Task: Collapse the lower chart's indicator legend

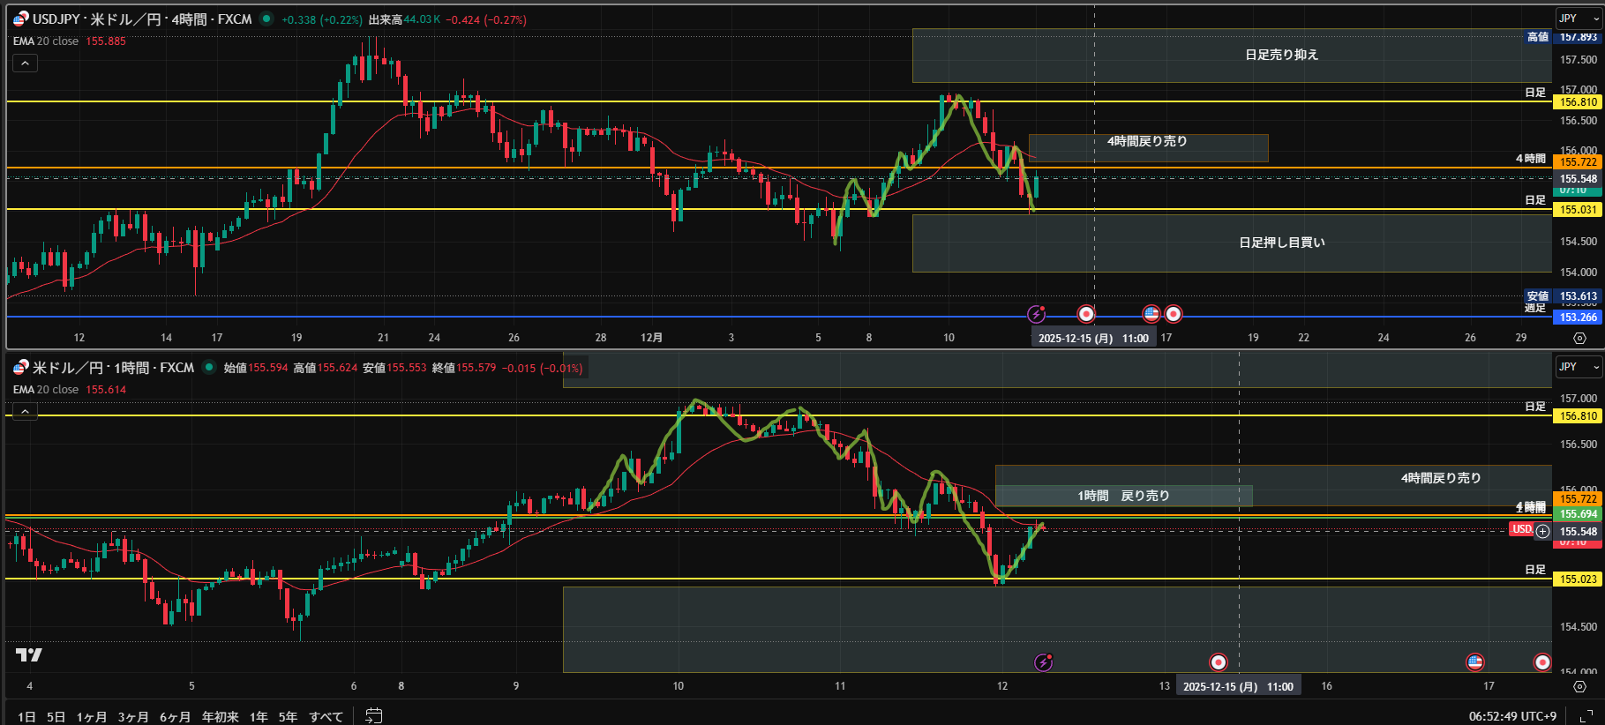Action: click(x=25, y=411)
